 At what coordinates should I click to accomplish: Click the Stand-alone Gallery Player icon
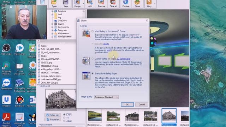click(x=86, y=76)
